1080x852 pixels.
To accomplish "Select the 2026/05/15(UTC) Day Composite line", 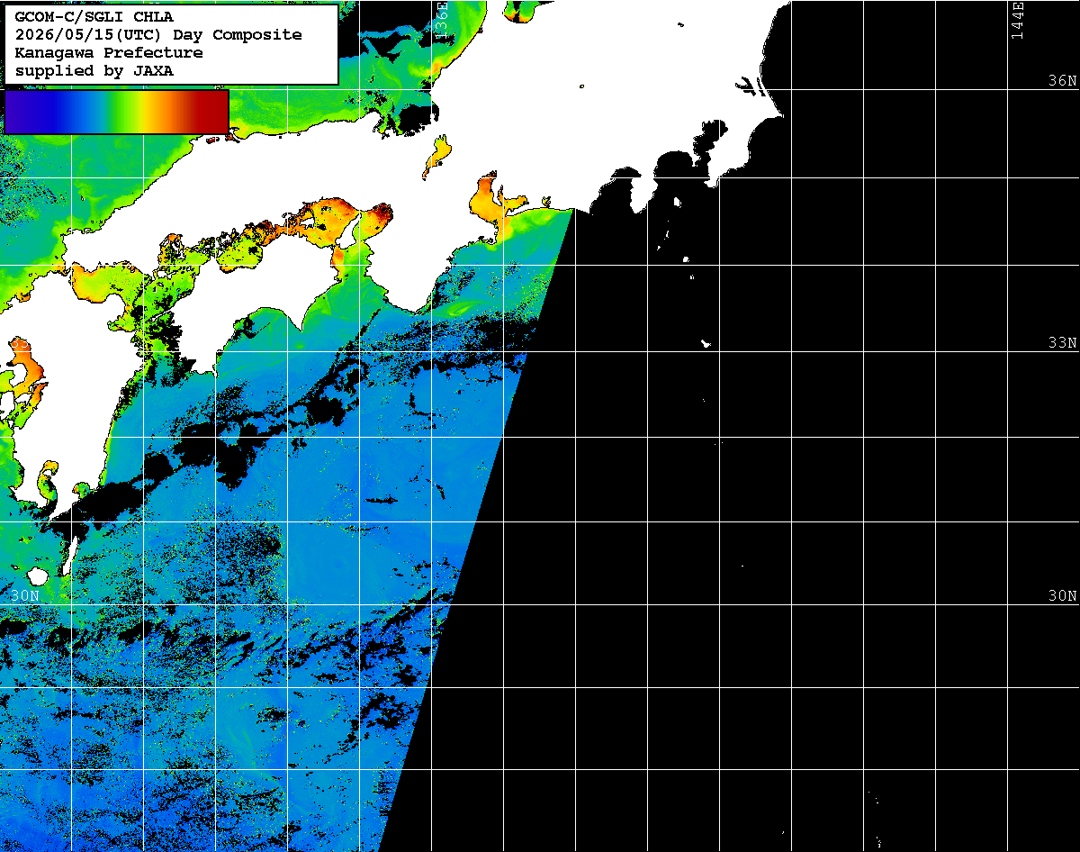I will pyautogui.click(x=158, y=34).
